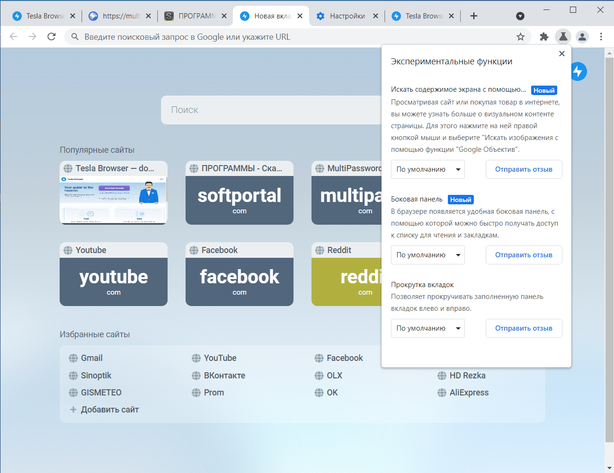The height and width of the screenshot is (473, 614).
Task: Click Добавить сайт to add site
Action: (x=104, y=409)
